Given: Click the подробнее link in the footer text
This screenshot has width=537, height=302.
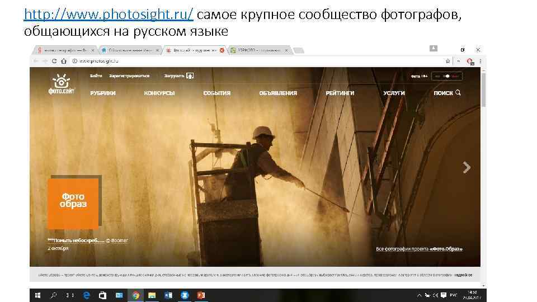Looking at the screenshot, I should click(x=464, y=275).
